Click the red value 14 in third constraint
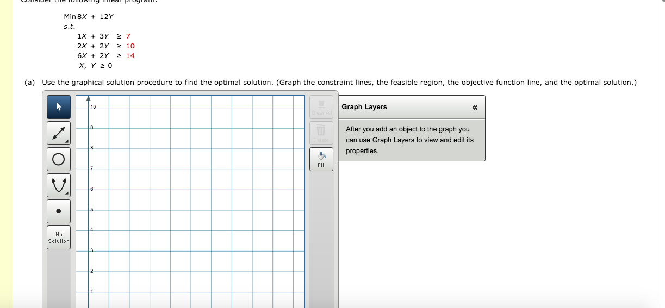The height and width of the screenshot is (308, 665). point(130,56)
